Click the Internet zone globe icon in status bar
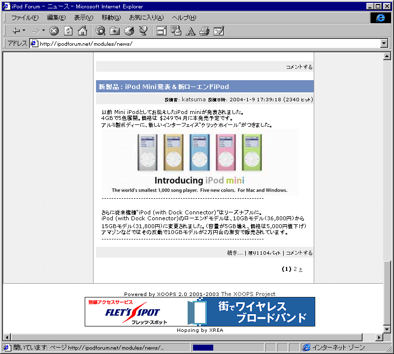 click(306, 348)
